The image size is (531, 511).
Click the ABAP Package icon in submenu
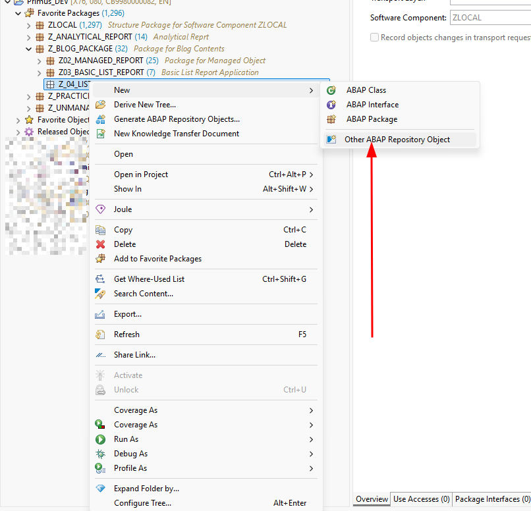coord(331,119)
